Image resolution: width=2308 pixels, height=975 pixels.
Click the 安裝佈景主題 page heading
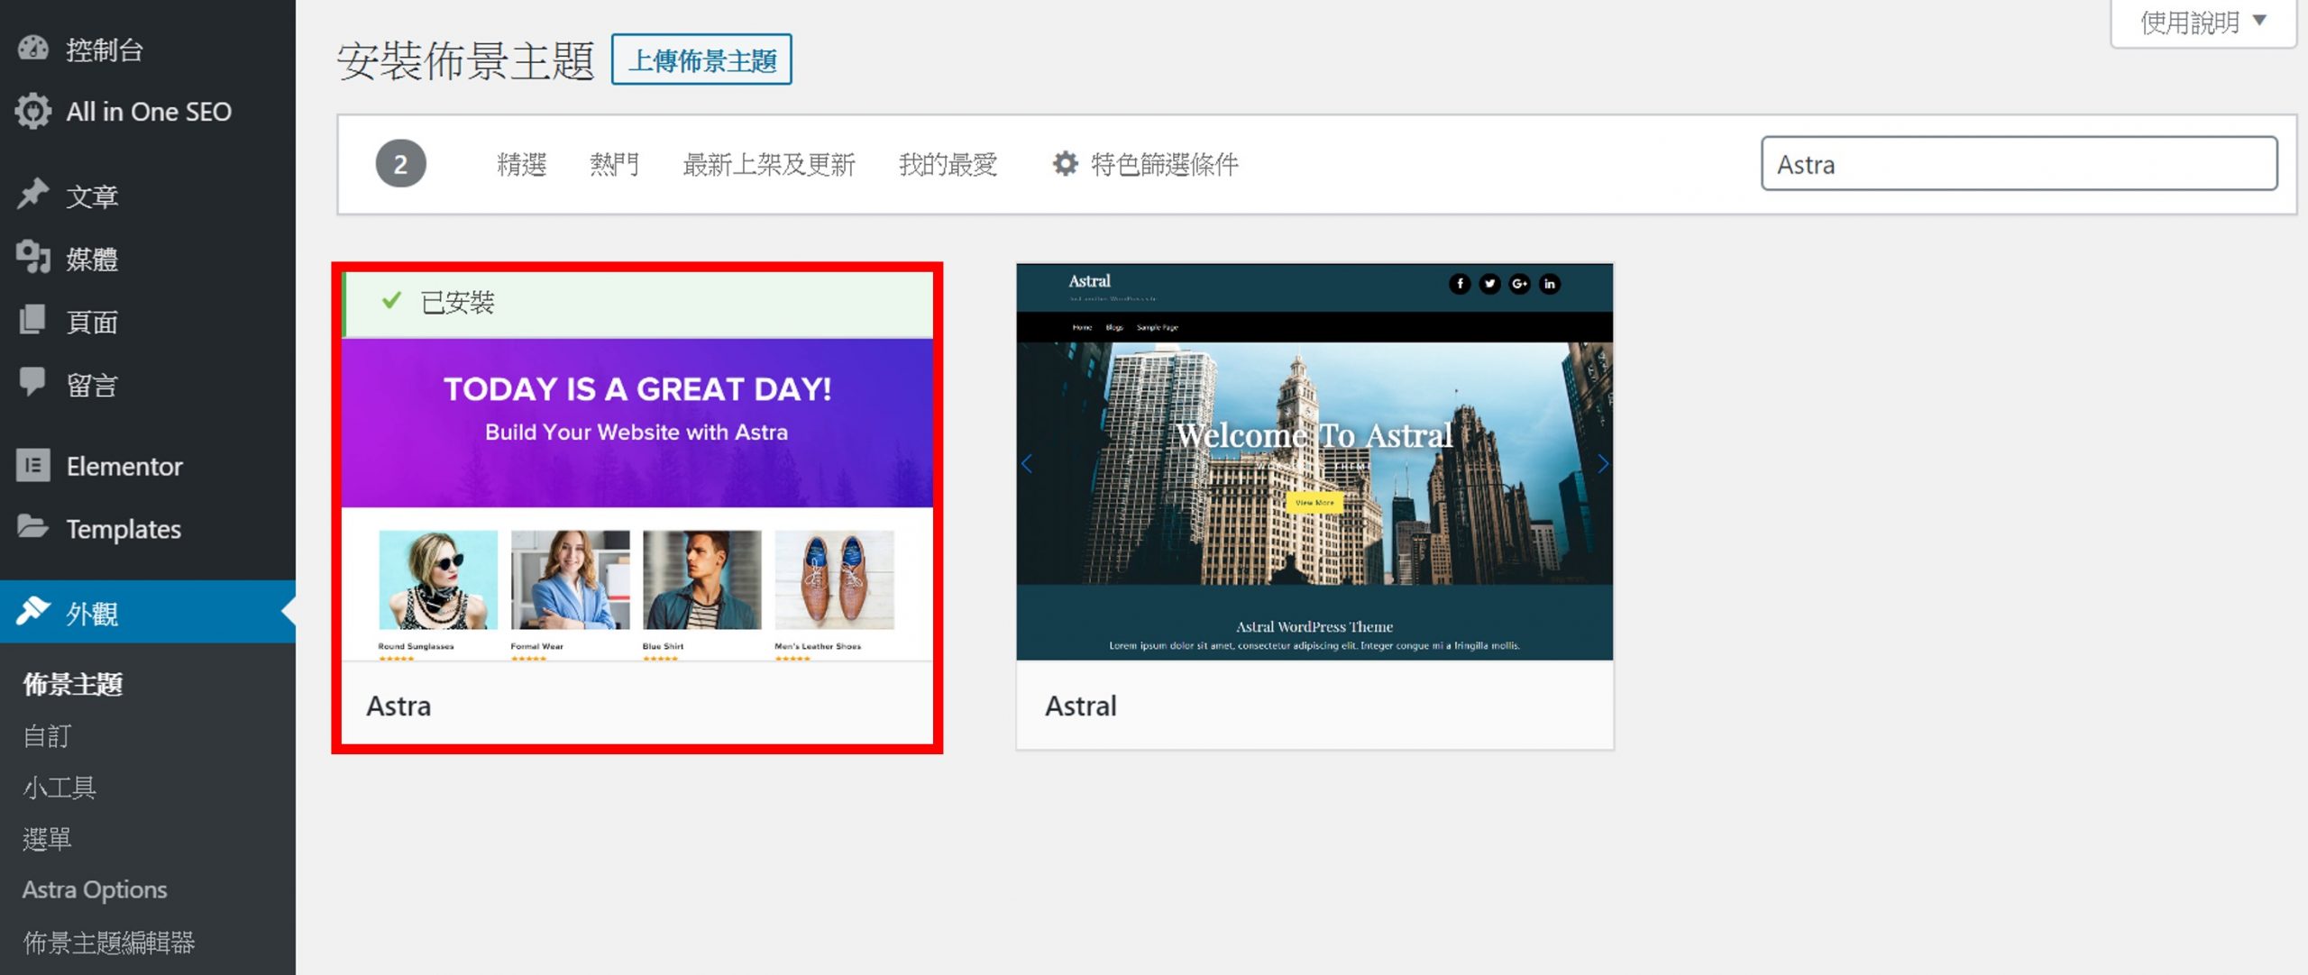tap(465, 61)
